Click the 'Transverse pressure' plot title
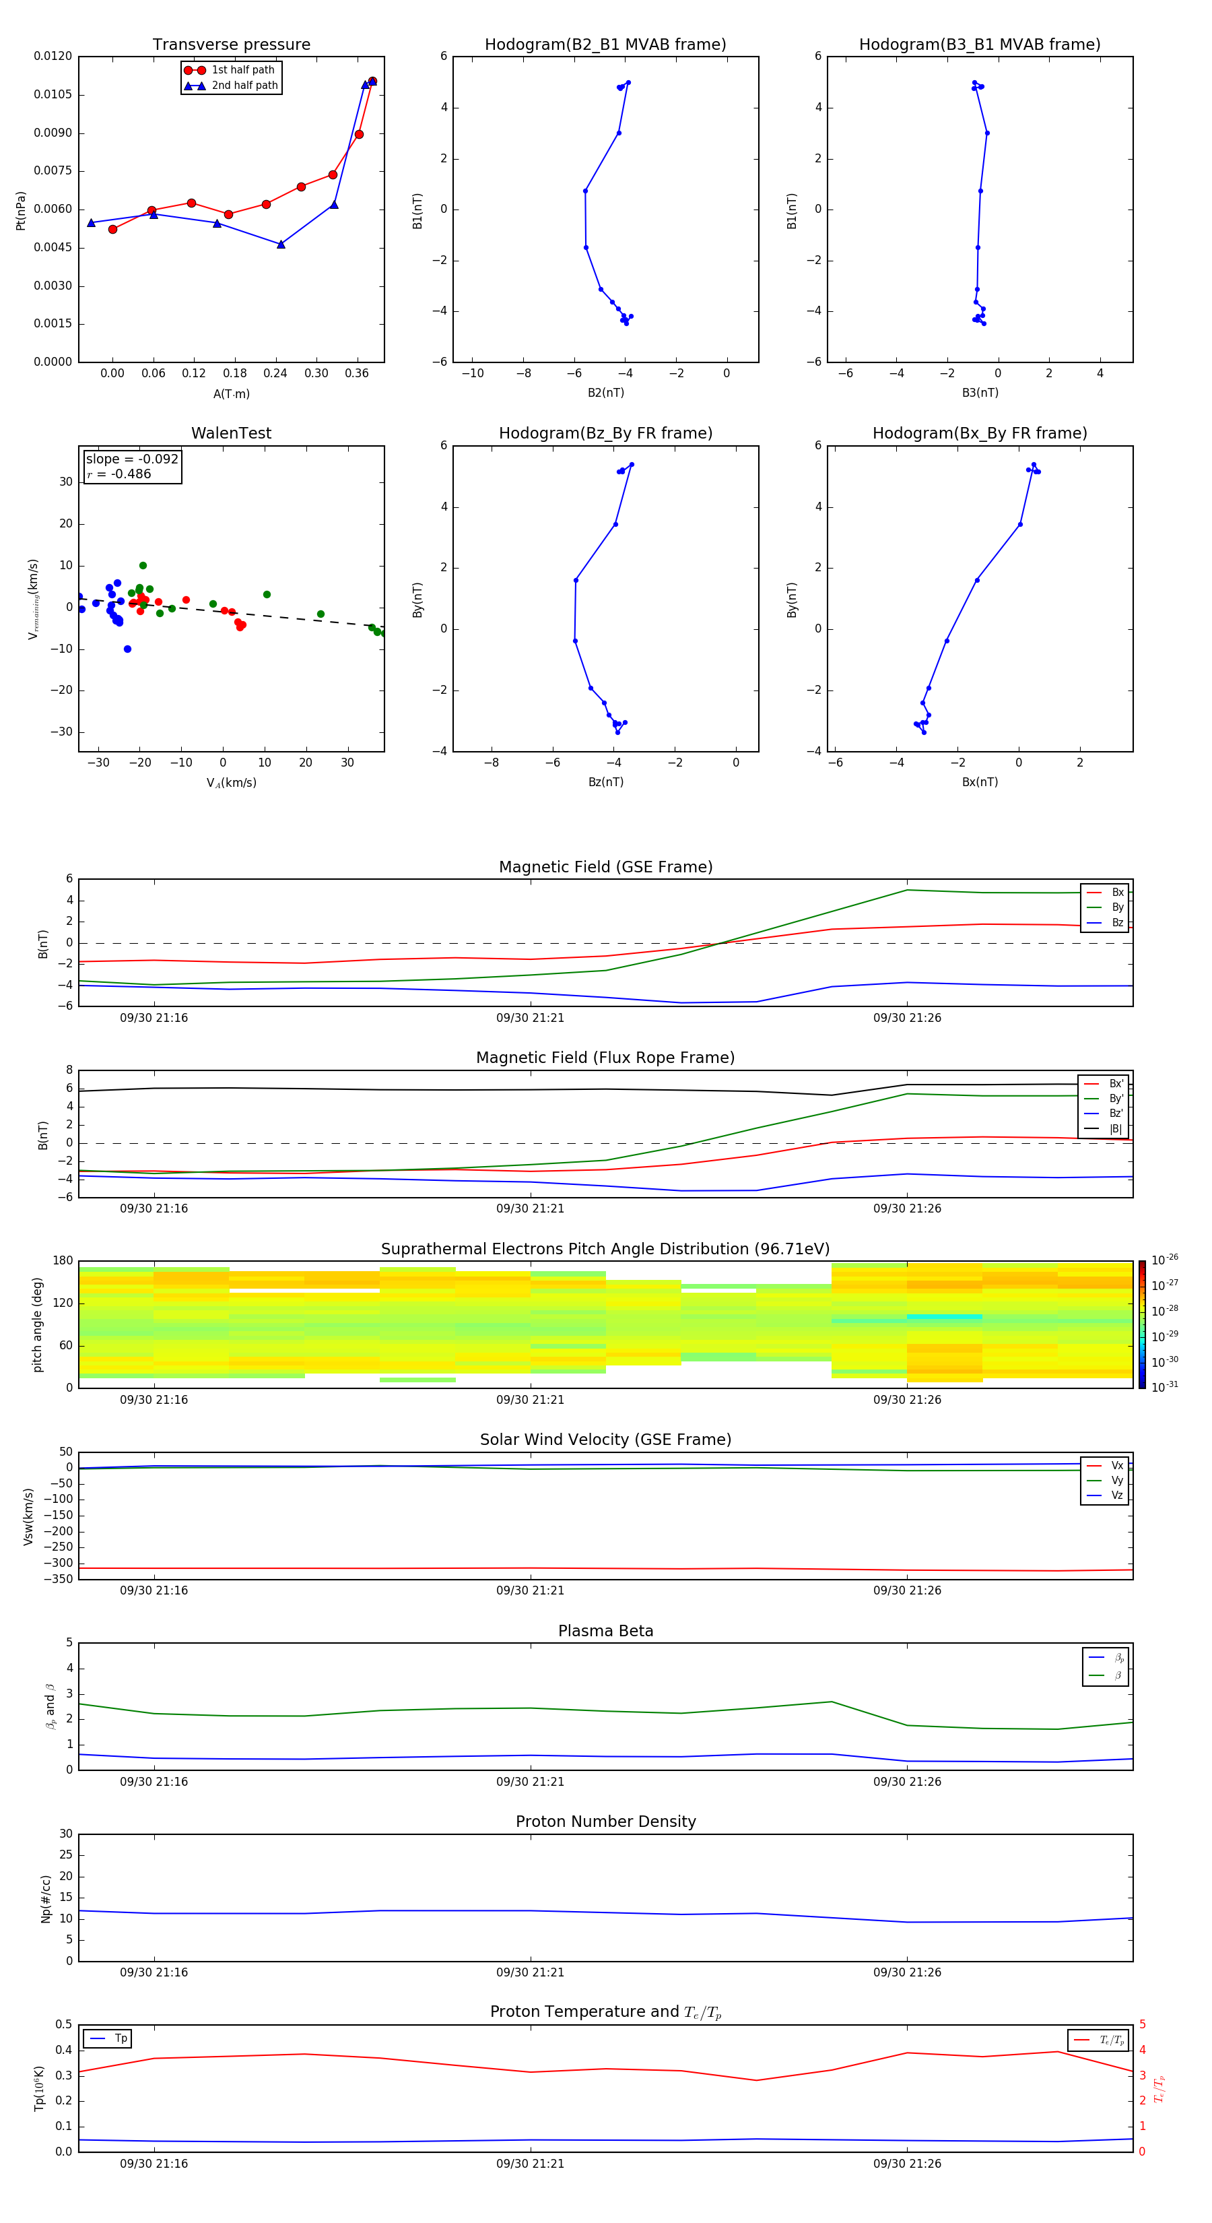 (231, 45)
